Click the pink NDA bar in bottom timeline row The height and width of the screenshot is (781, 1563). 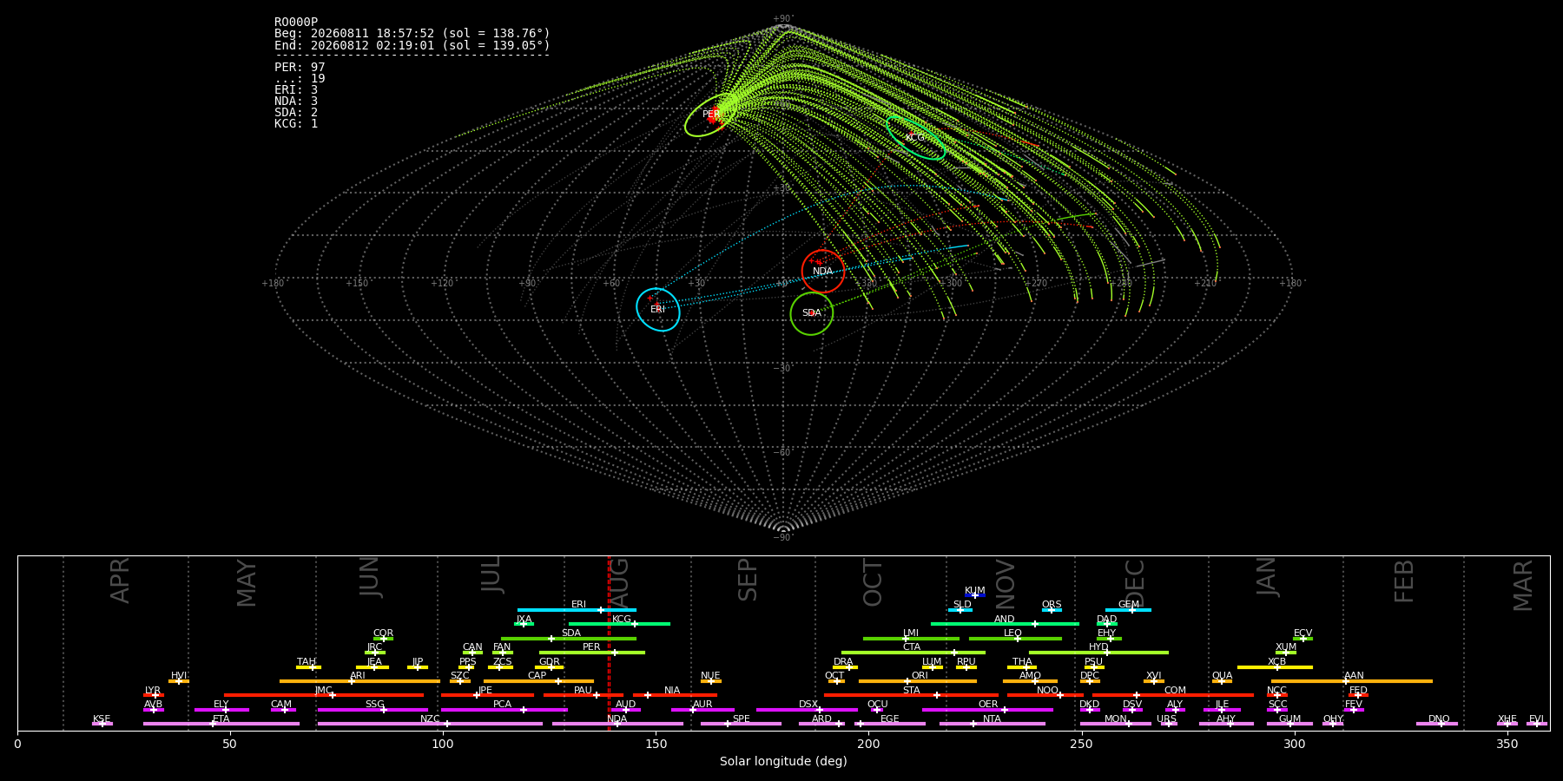tap(617, 724)
